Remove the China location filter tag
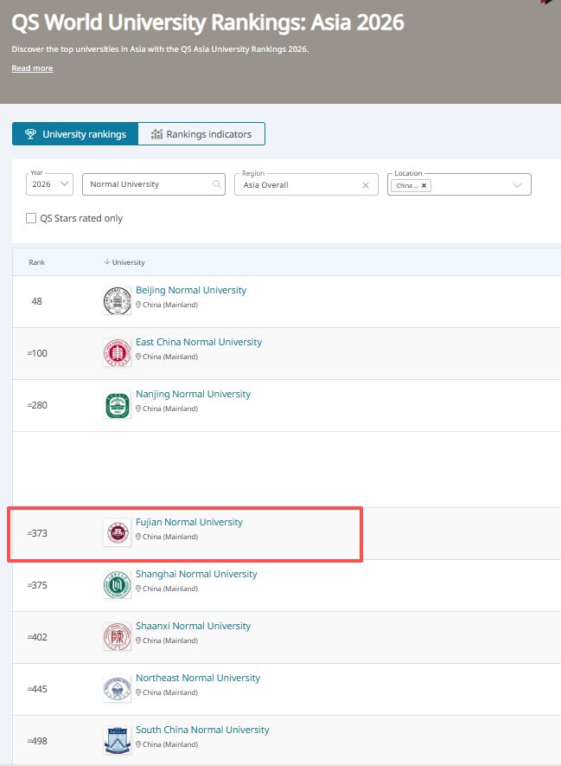The width and height of the screenshot is (561, 766). click(424, 185)
